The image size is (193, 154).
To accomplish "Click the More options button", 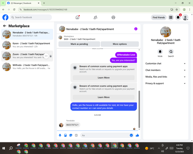I will coord(120,44).
